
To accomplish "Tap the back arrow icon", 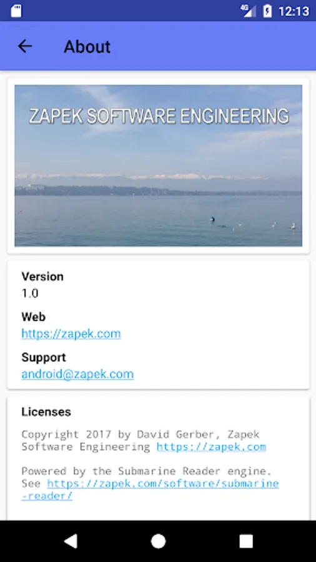I will 25,46.
